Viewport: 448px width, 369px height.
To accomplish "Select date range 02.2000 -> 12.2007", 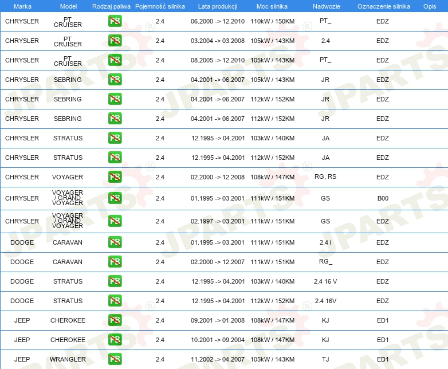I will [218, 262].
